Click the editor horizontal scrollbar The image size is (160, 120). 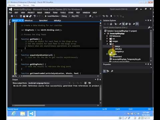coord(48,76)
